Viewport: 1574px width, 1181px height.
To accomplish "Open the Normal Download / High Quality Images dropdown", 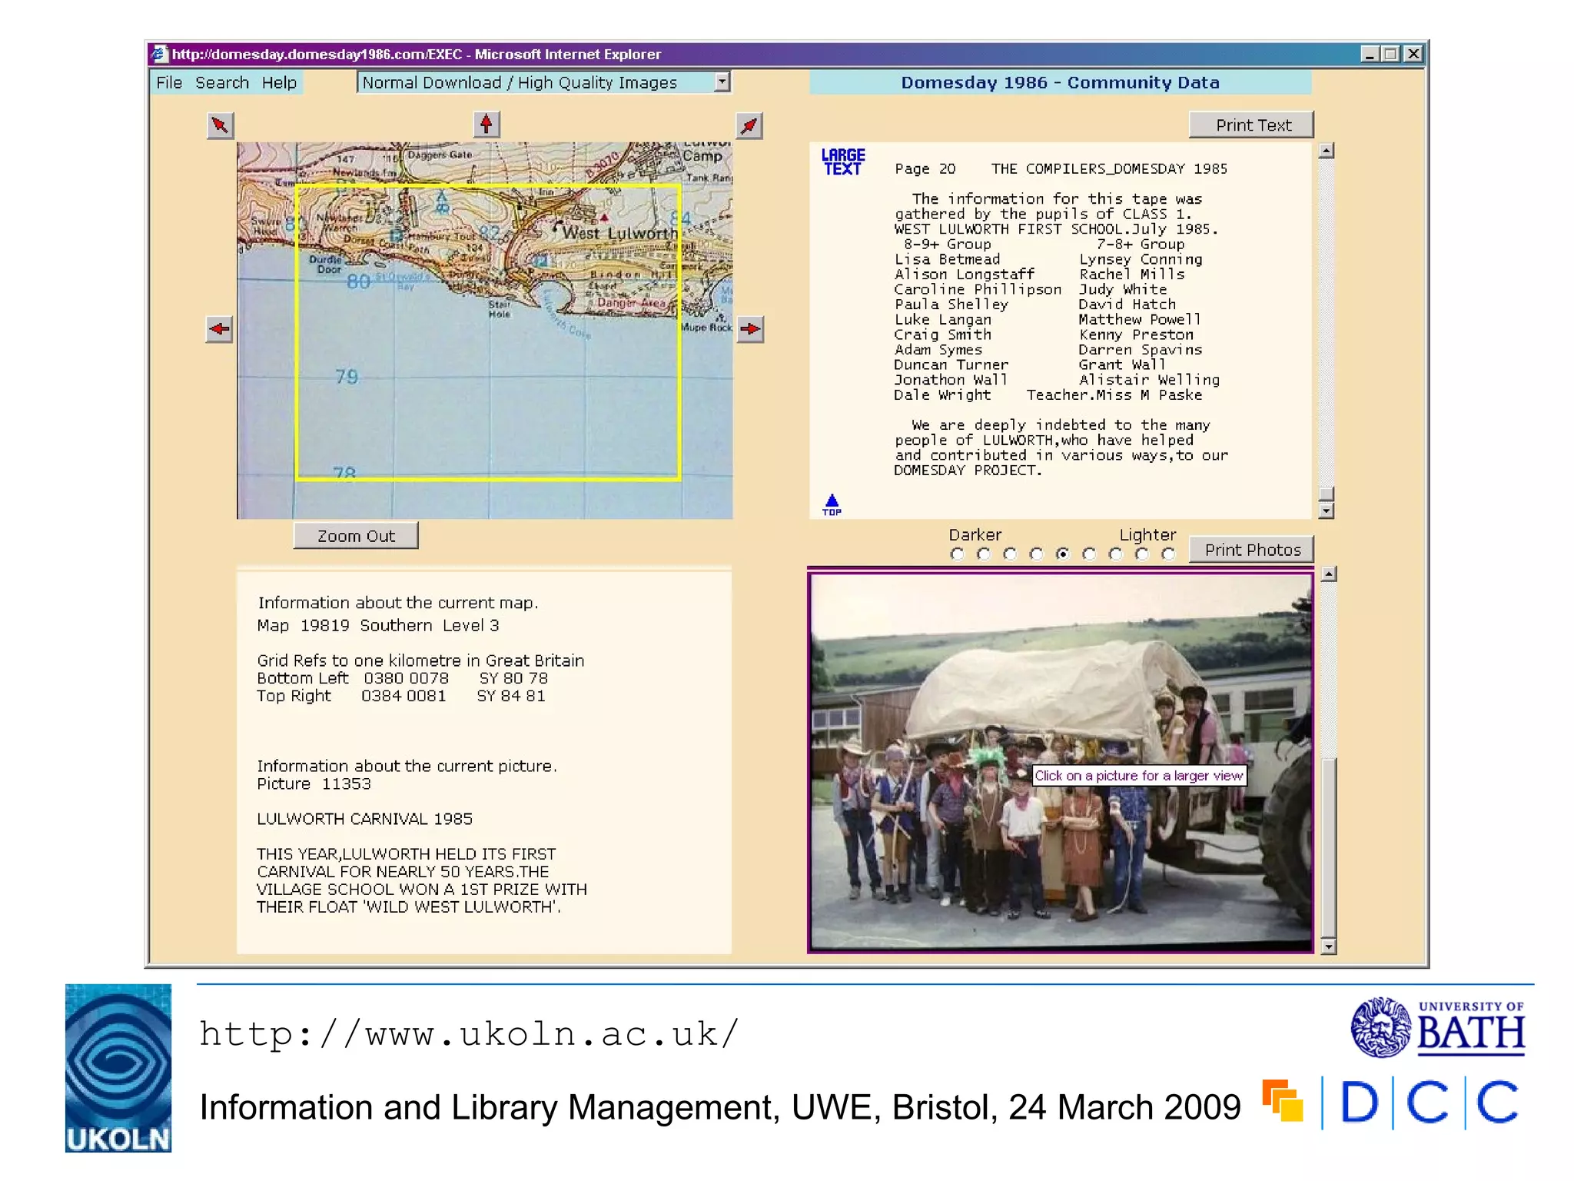I will [x=722, y=82].
